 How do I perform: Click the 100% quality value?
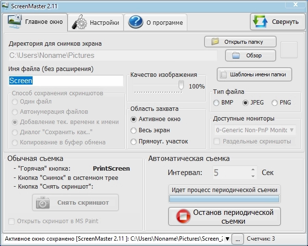(197, 86)
